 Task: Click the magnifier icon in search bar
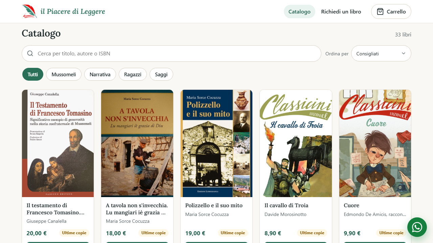[x=30, y=53]
